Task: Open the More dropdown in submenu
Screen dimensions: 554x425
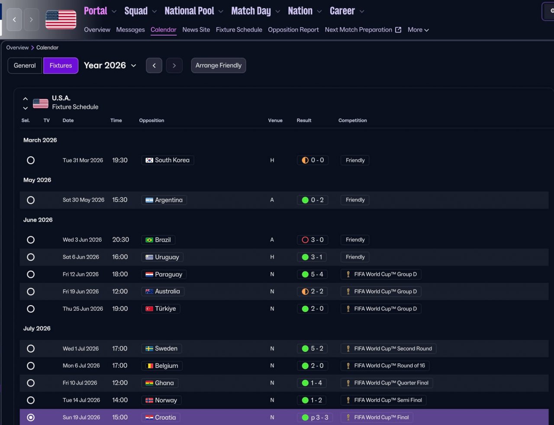Action: coord(418,30)
